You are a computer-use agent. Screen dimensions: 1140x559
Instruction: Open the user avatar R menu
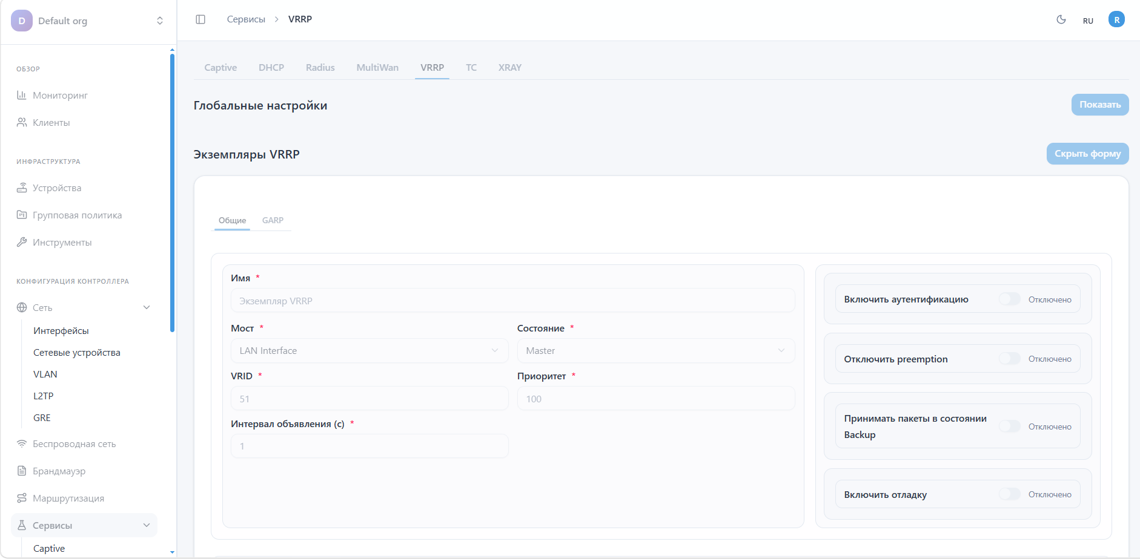tap(1116, 19)
